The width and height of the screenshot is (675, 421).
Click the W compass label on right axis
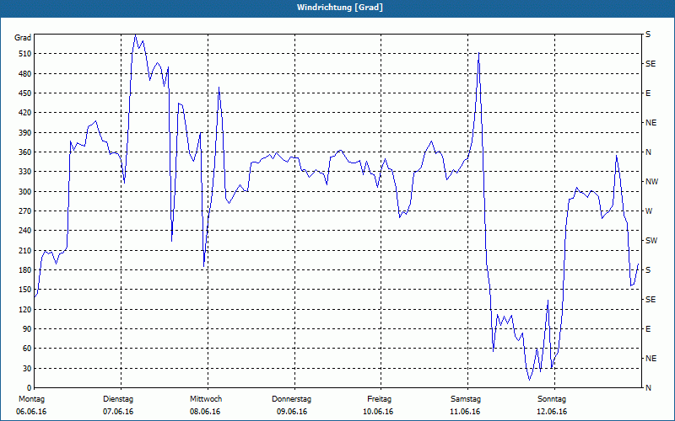(x=649, y=211)
